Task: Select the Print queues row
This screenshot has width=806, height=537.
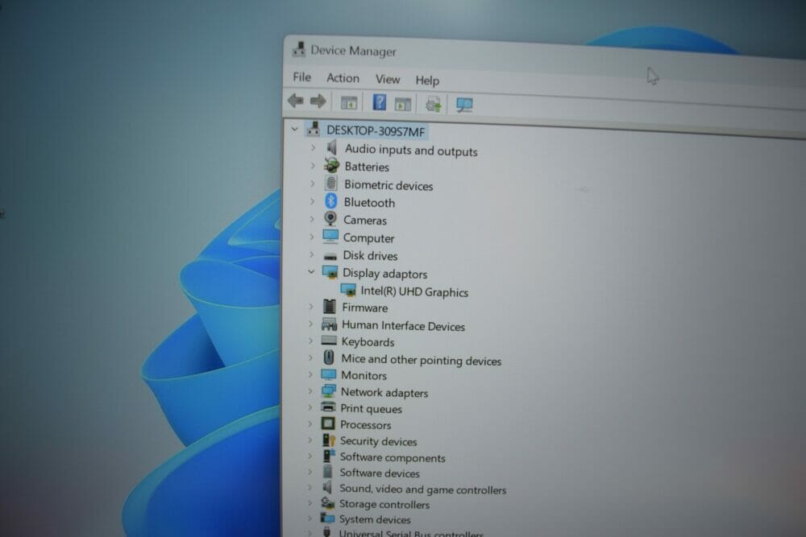Action: [x=371, y=409]
